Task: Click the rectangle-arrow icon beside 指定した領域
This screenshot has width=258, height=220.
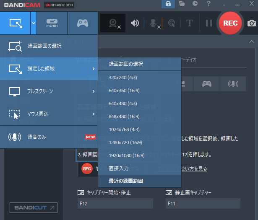Action: [x=16, y=69]
